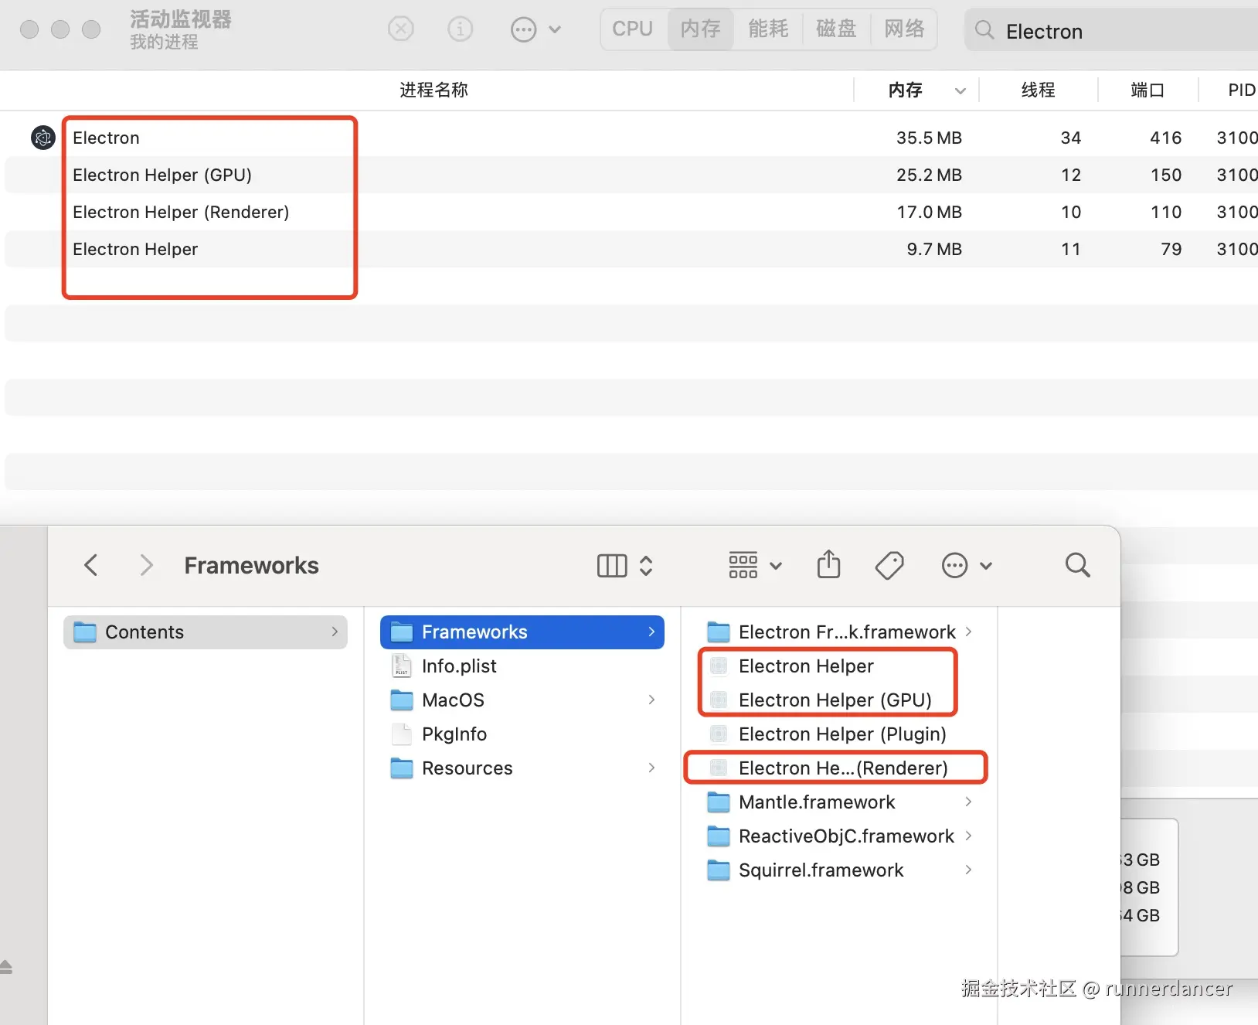This screenshot has width=1258, height=1025.
Task: Switch to the 网络 tab
Action: (x=904, y=29)
